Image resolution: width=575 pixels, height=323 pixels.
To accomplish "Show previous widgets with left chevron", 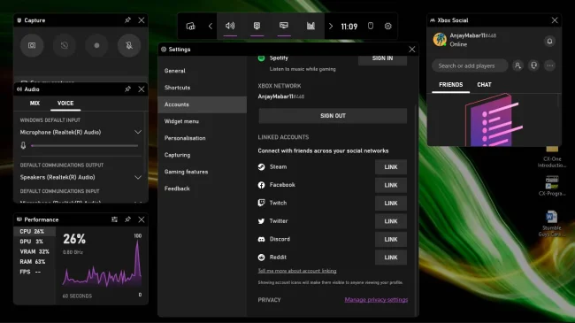I will (x=211, y=26).
